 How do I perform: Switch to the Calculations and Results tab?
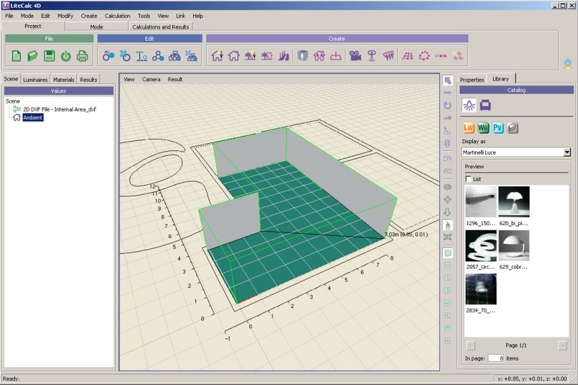click(161, 27)
